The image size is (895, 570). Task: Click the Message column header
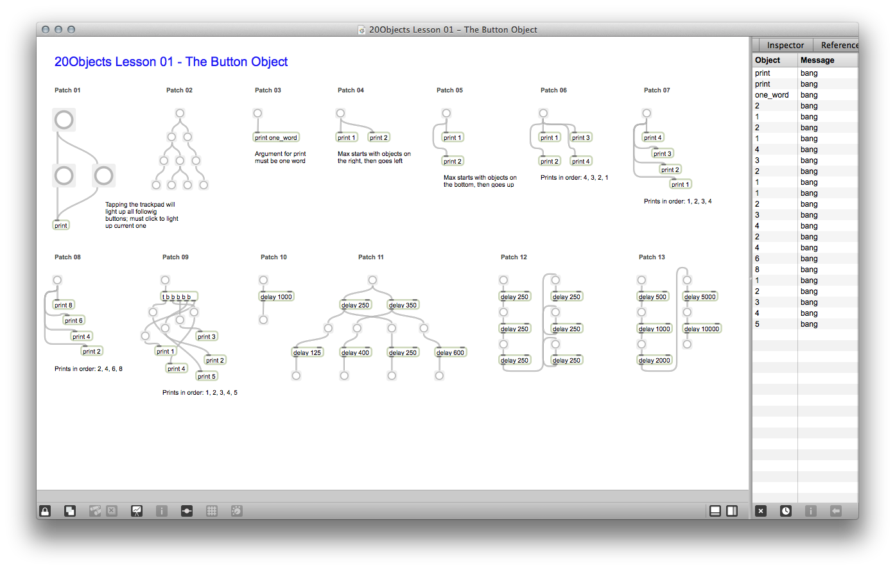click(x=828, y=60)
